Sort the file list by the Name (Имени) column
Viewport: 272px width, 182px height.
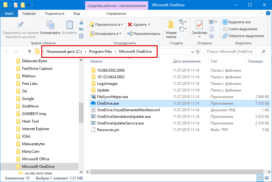[x=96, y=61]
